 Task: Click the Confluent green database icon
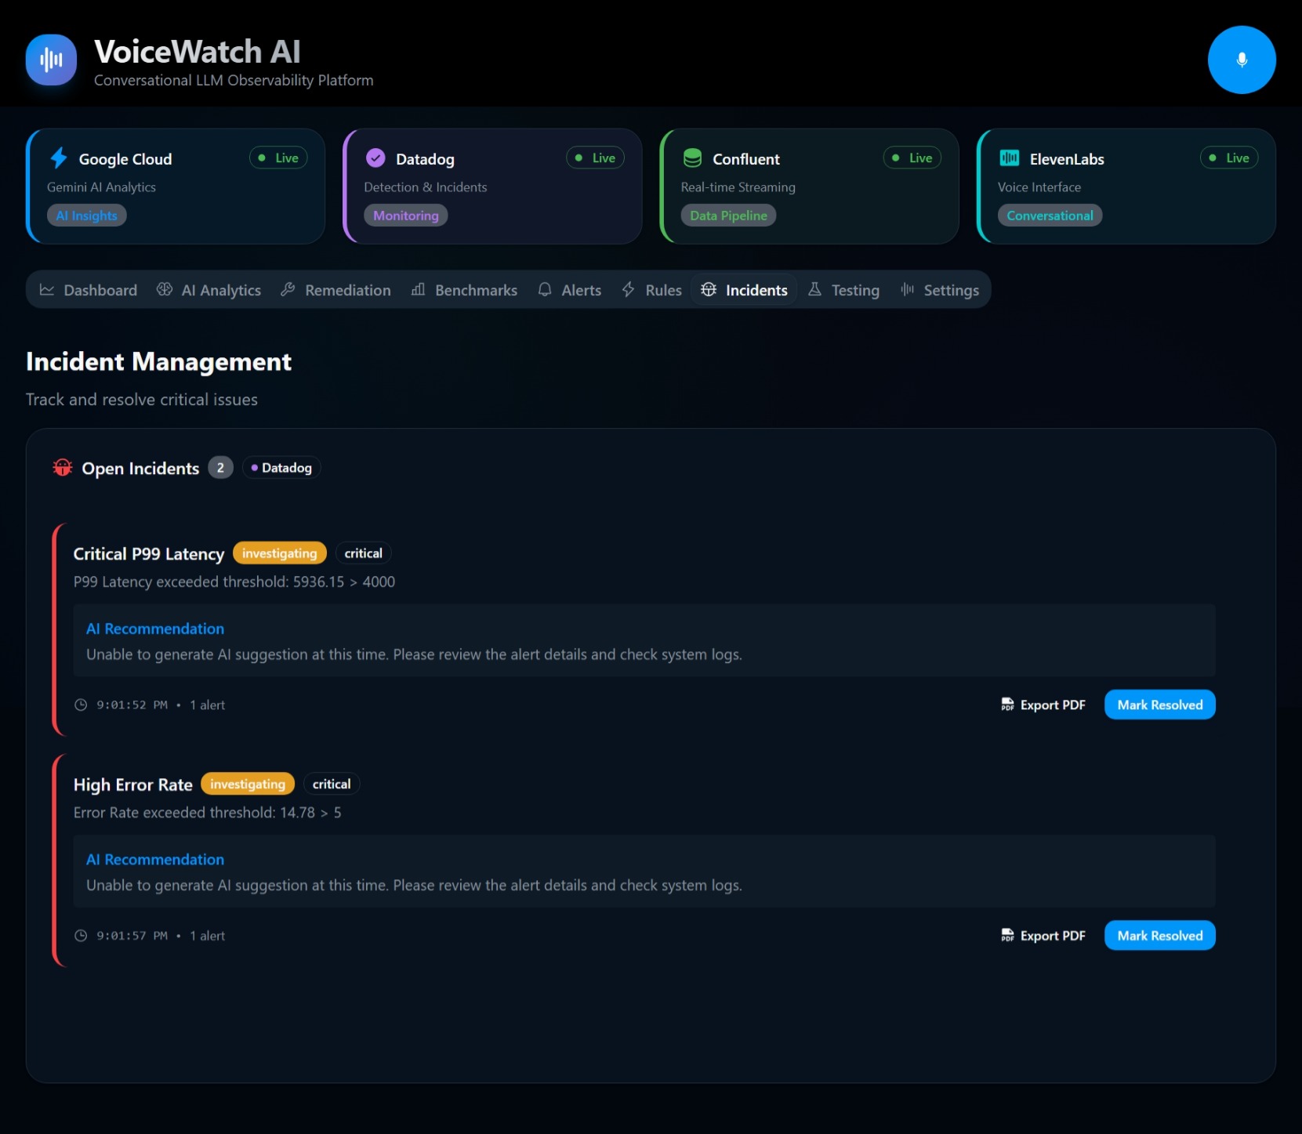tap(692, 158)
